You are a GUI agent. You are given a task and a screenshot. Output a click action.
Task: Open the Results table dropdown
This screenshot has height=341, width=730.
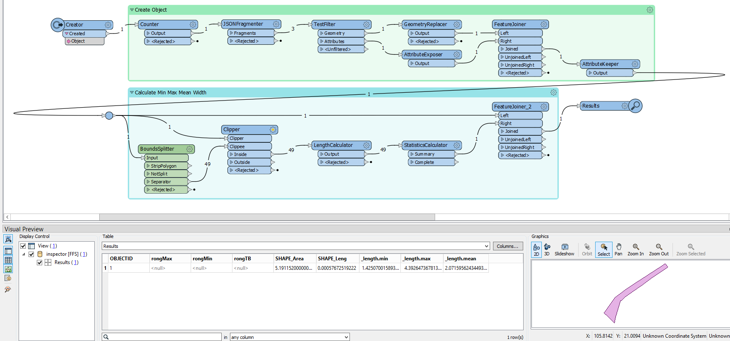486,246
